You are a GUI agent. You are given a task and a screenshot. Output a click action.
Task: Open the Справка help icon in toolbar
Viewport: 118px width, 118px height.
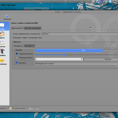click(6, 16)
